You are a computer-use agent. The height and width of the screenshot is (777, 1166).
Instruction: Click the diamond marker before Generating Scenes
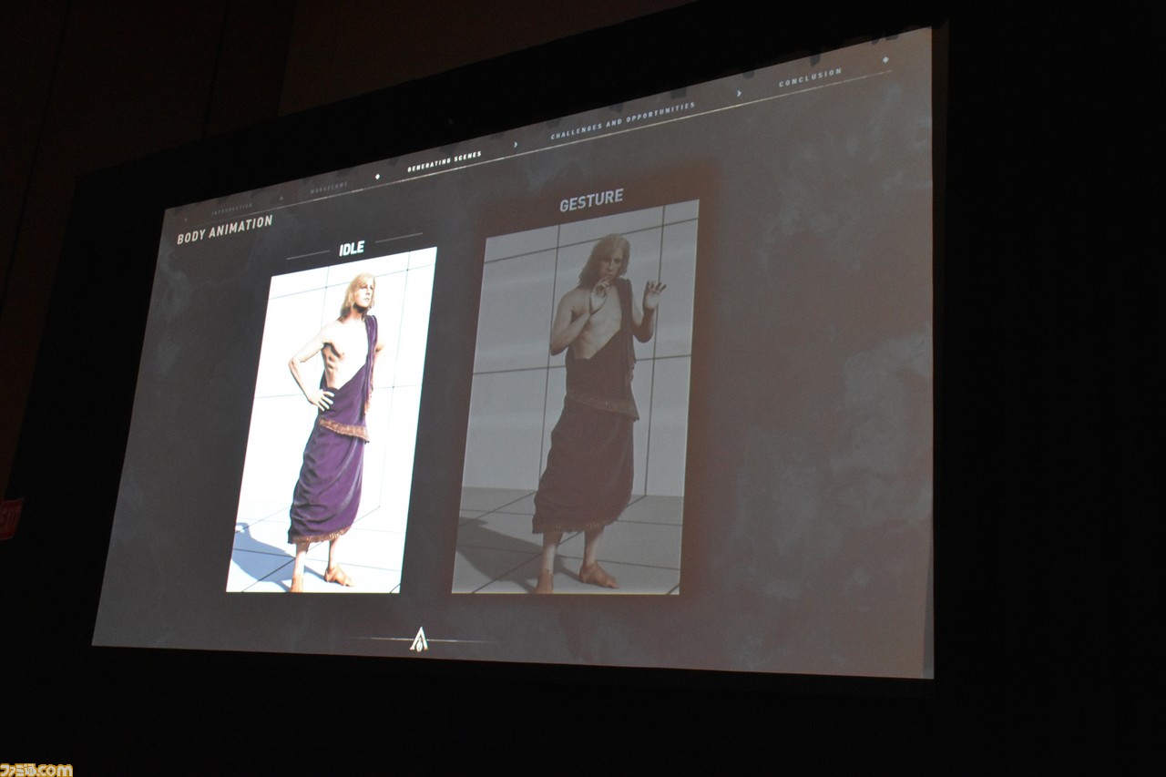(x=378, y=176)
